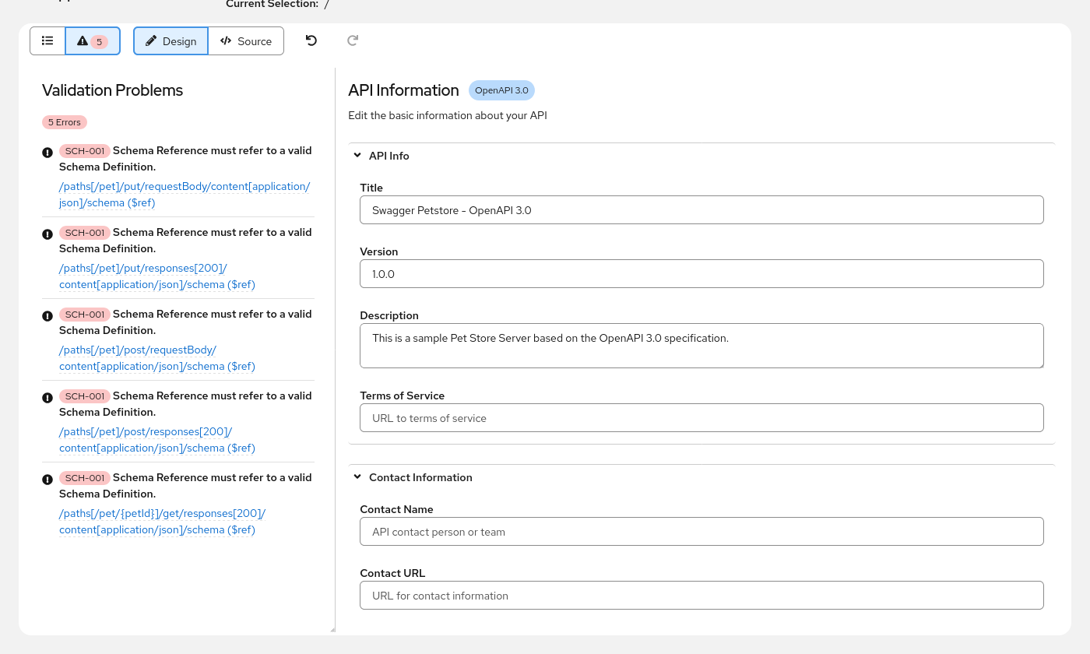The image size is (1090, 654).
Task: Click error icon of /pet put responses problem
Action: (x=47, y=234)
